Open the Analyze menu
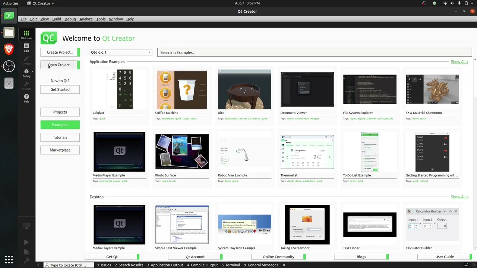This screenshot has height=268, width=477. [86, 19]
